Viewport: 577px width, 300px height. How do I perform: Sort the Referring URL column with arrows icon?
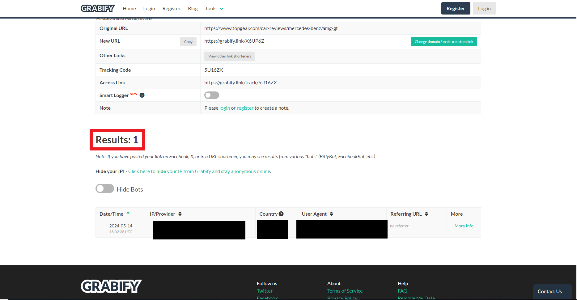click(426, 214)
